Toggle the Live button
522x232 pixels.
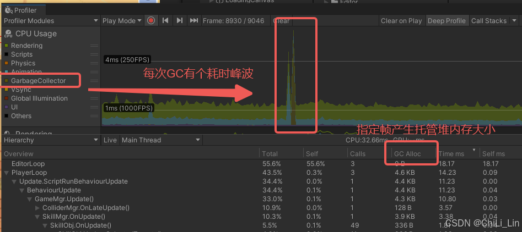[110, 140]
